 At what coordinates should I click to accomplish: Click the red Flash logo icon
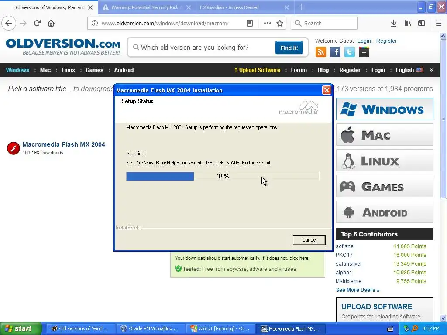14,148
